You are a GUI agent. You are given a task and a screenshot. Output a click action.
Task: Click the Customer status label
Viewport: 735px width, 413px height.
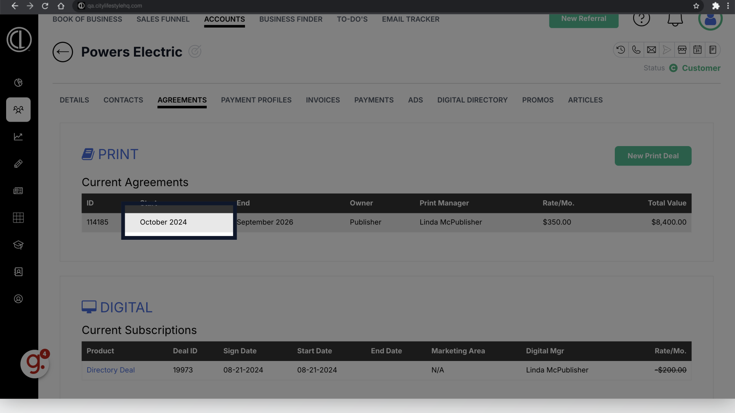(701, 68)
